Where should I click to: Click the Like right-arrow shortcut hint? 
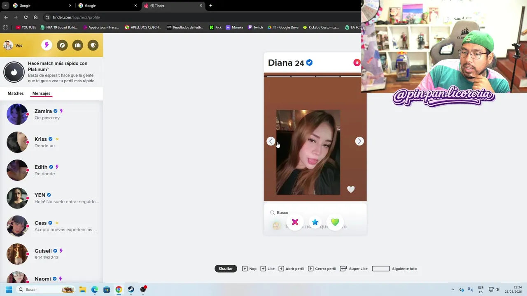click(x=268, y=268)
